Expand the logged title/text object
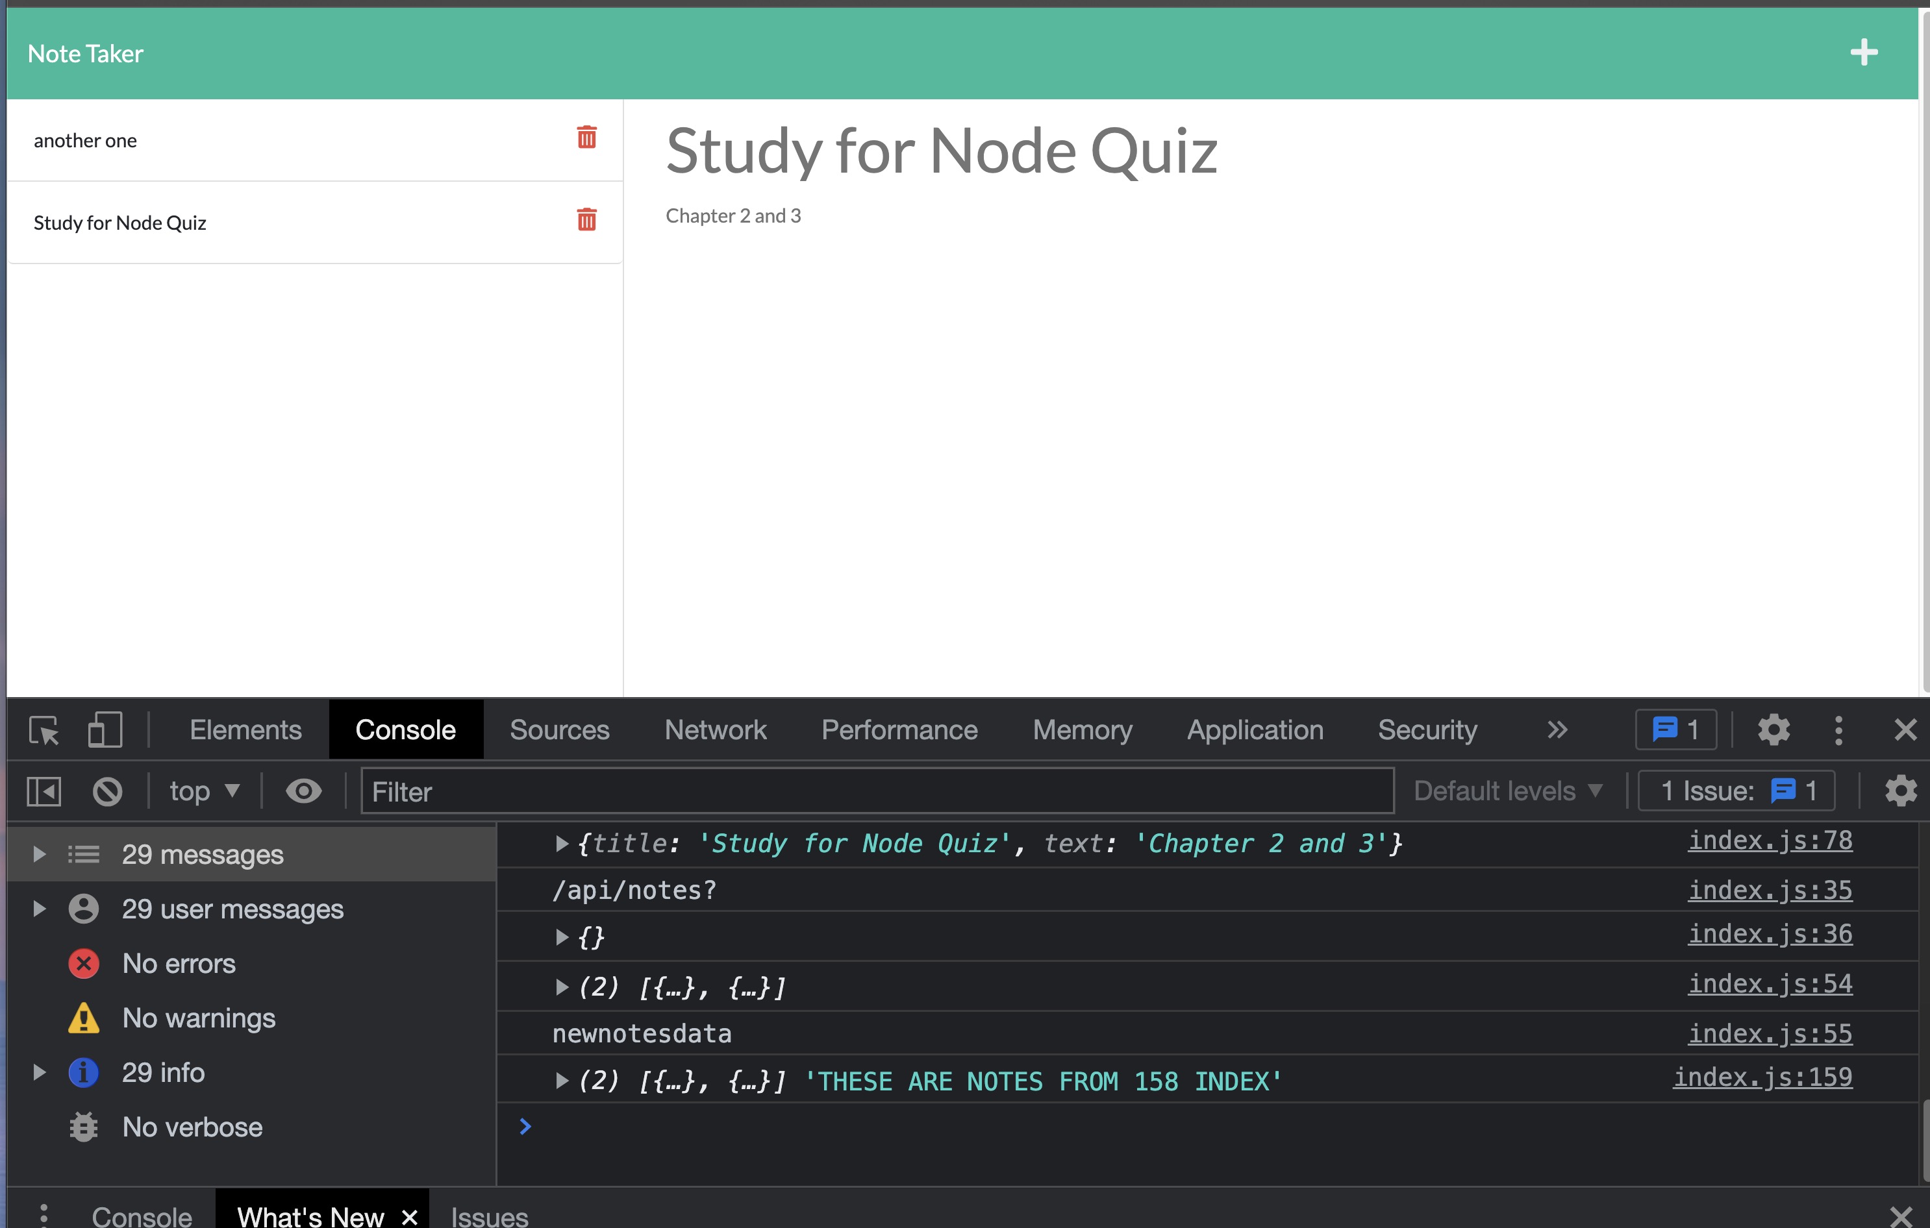 coord(562,844)
